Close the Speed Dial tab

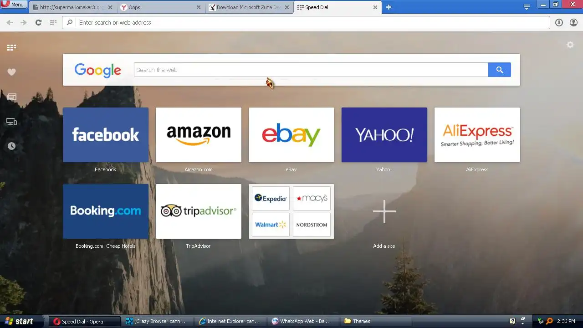click(375, 7)
